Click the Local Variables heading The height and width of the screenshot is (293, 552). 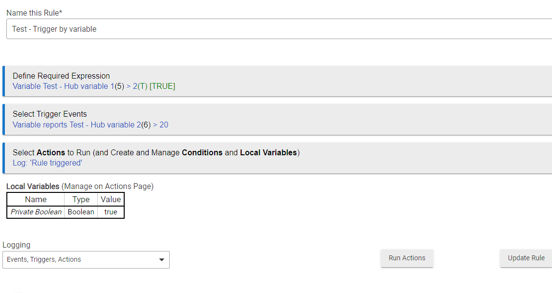[x=33, y=186]
